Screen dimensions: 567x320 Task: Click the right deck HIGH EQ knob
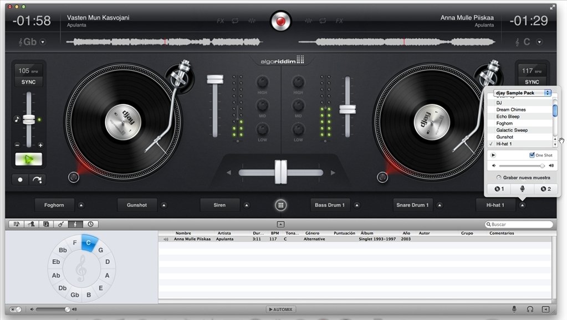coord(298,82)
